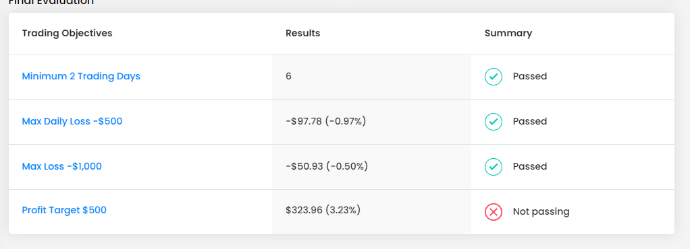The height and width of the screenshot is (249, 690).
Task: Click Passed text in Max Loss row
Action: [x=530, y=167]
